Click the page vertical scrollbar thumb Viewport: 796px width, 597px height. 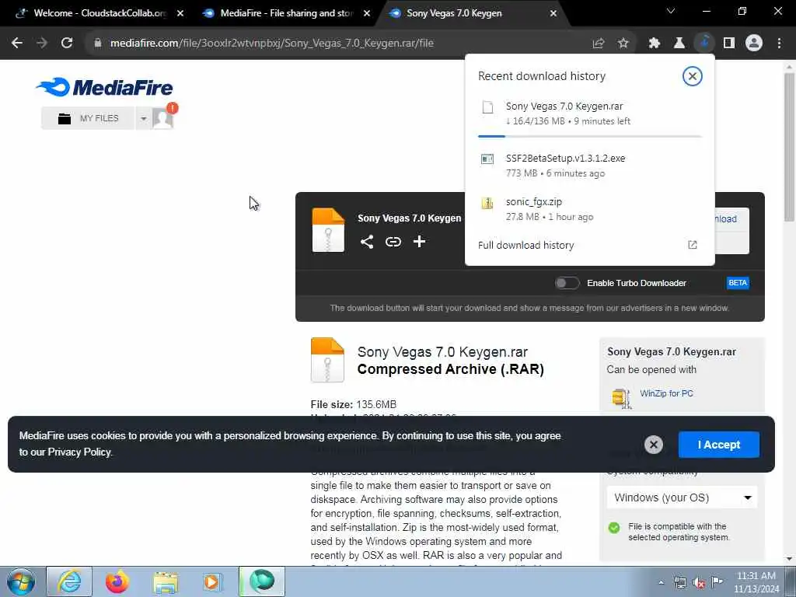click(790, 147)
